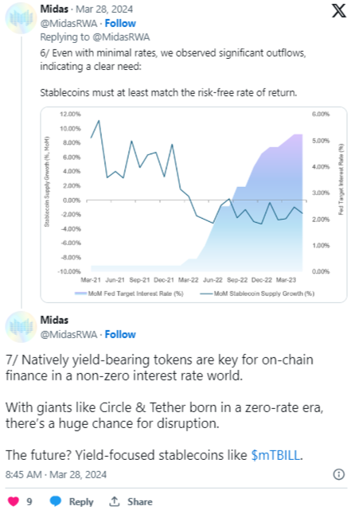Click the like count 9
355x514 pixels.
29,501
